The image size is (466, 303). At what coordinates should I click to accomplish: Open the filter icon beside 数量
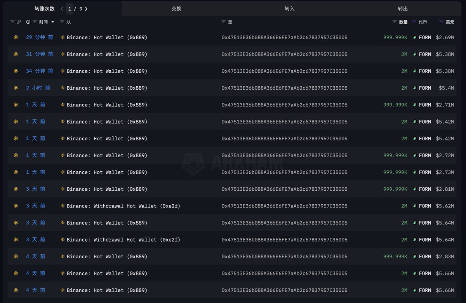(x=395, y=22)
